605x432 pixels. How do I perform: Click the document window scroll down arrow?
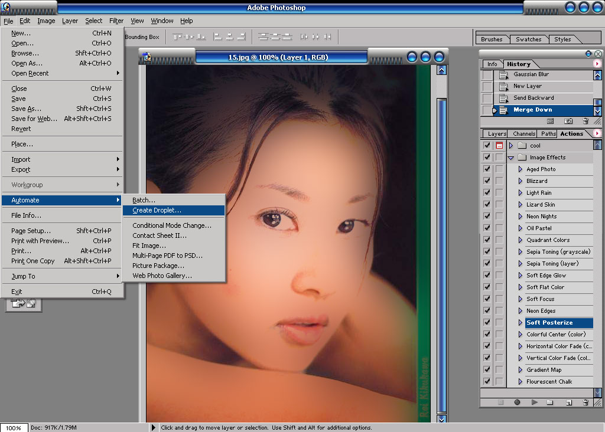pos(442,418)
